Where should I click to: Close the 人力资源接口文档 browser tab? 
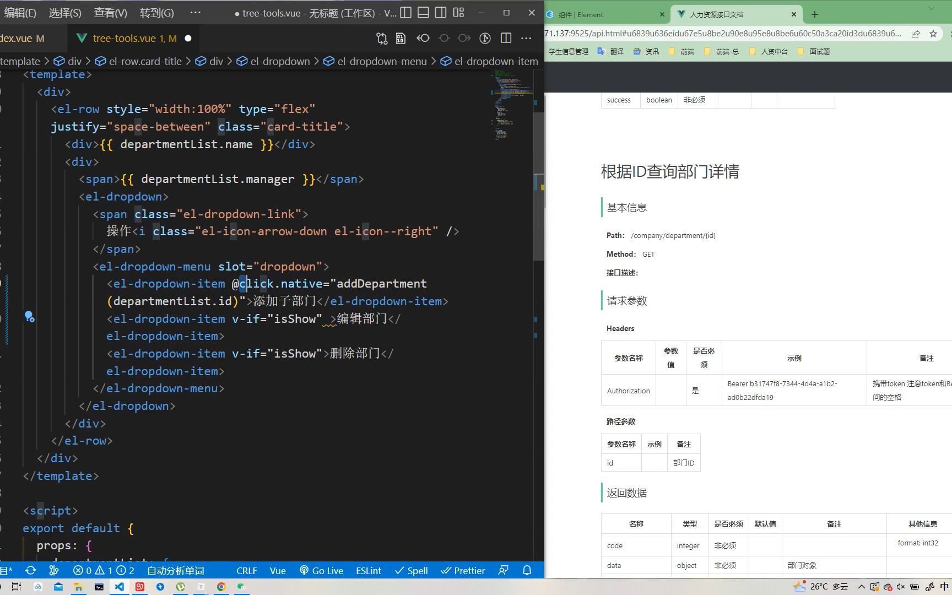click(793, 15)
